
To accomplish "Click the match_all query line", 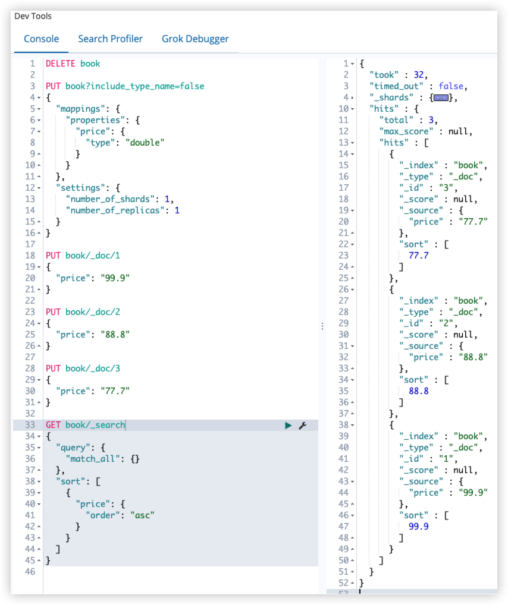I will click(102, 459).
